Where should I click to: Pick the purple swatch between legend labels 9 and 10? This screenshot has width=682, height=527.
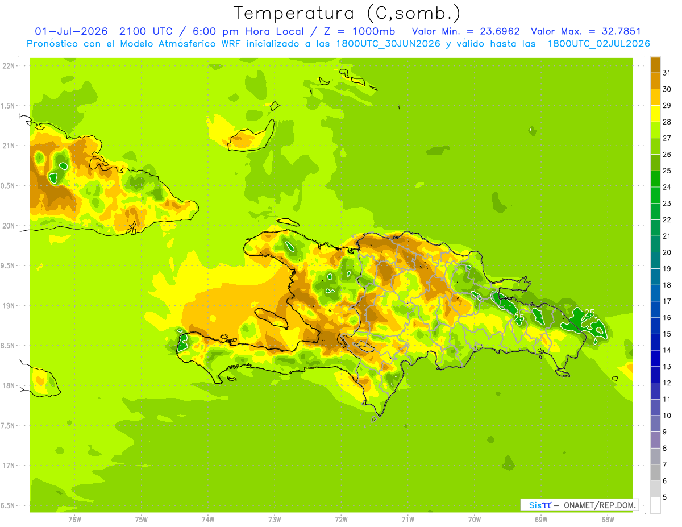(x=655, y=424)
